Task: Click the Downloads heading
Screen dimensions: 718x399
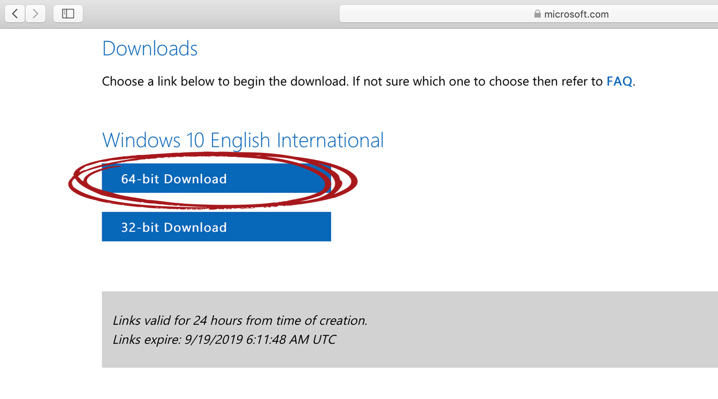Action: point(150,48)
